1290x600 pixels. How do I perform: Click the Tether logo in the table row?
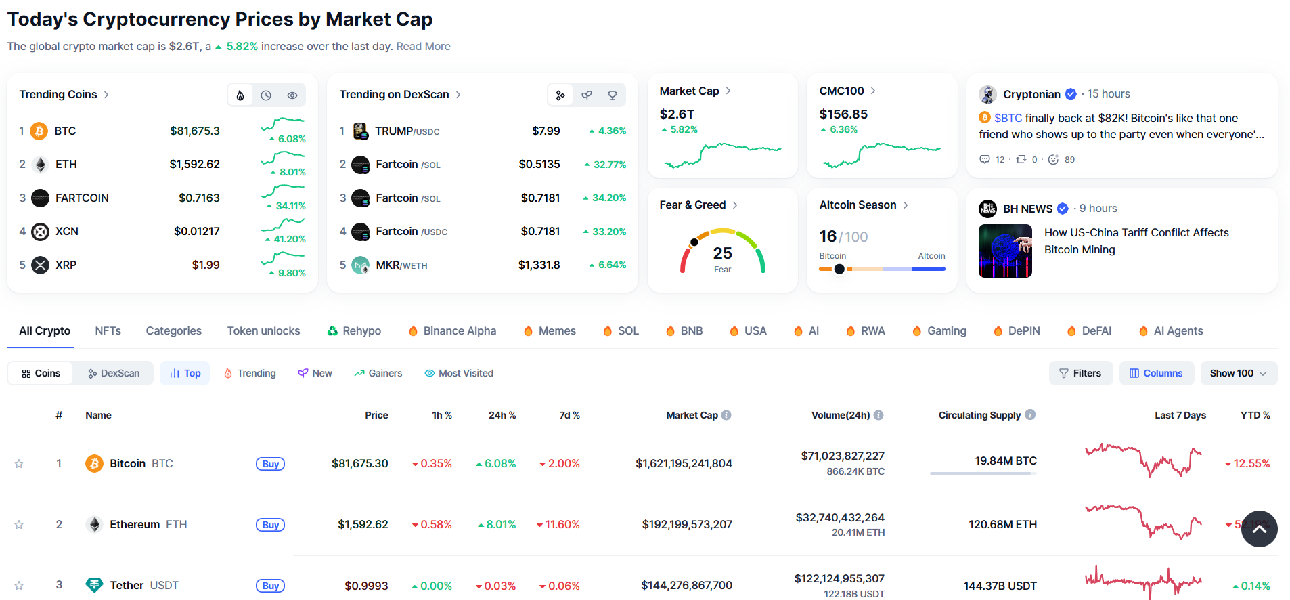coord(95,585)
